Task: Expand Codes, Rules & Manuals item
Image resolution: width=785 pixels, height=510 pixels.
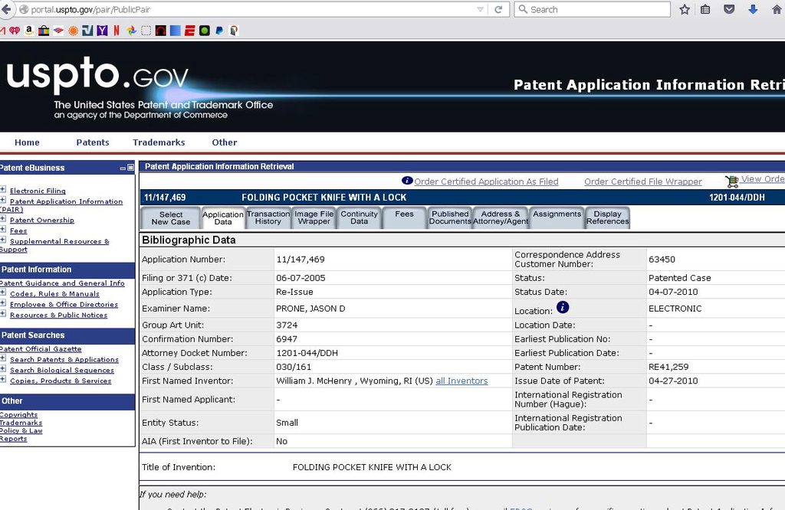Action: [3, 293]
